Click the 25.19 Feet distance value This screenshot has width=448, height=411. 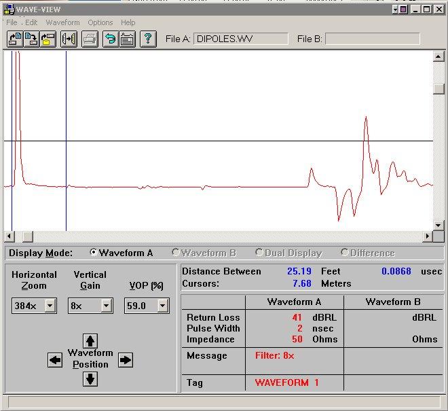pyautogui.click(x=299, y=271)
